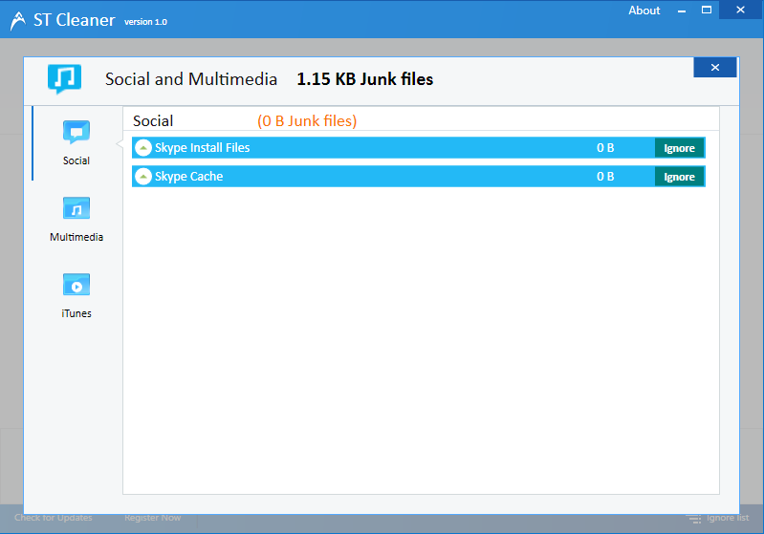Expand the Skype Install Files entry arrow
Viewport: 764px width, 534px height.
pos(143,148)
